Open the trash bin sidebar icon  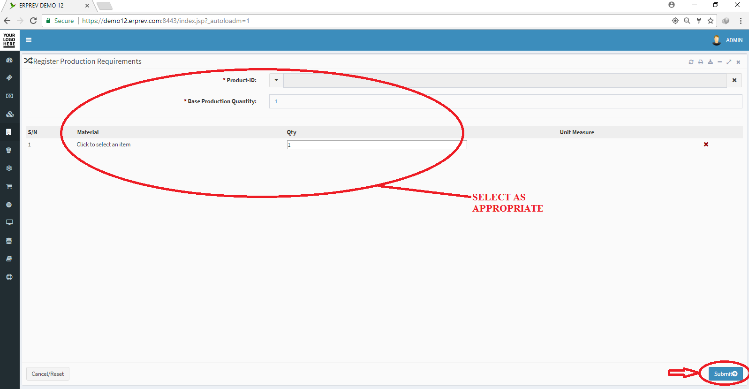8,150
